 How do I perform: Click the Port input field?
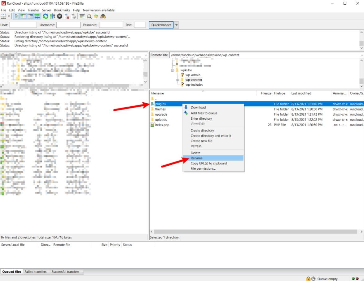coord(140,25)
